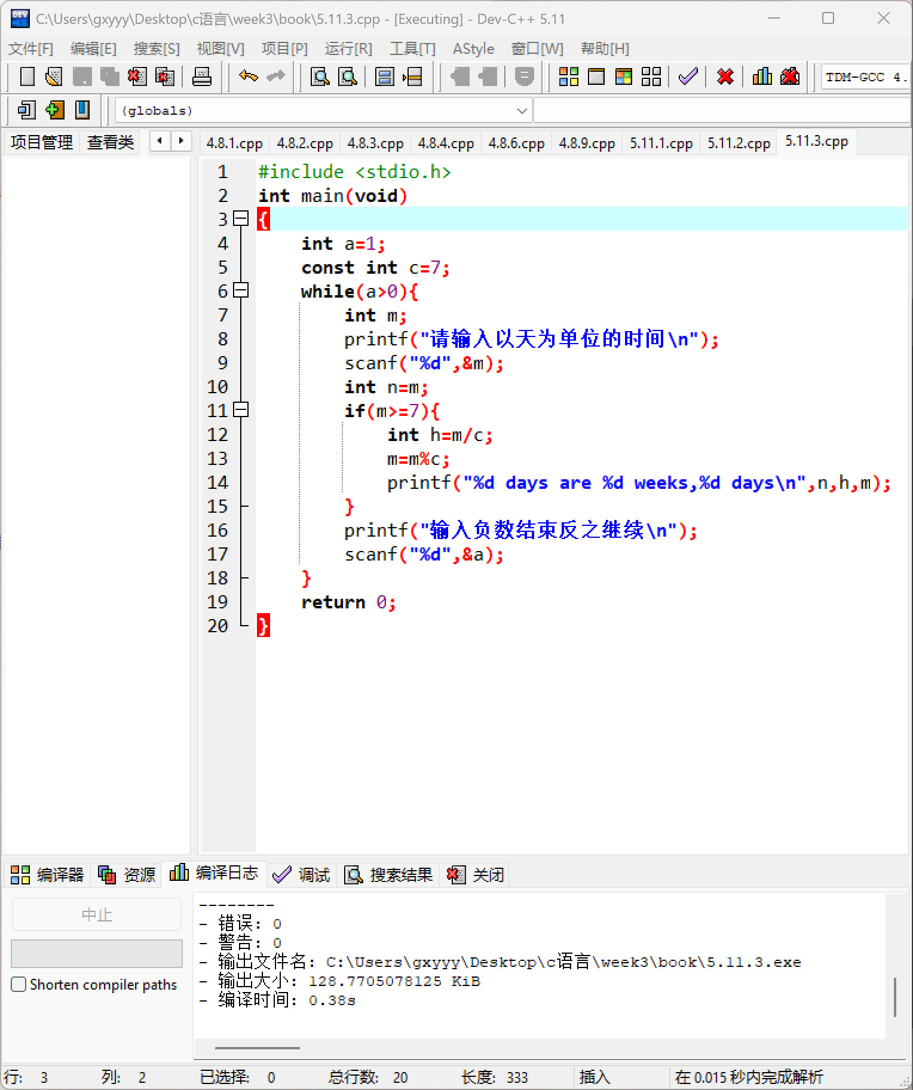This screenshot has height=1090, width=913.
Task: Click the Close file toolbar icon
Action: 137,76
